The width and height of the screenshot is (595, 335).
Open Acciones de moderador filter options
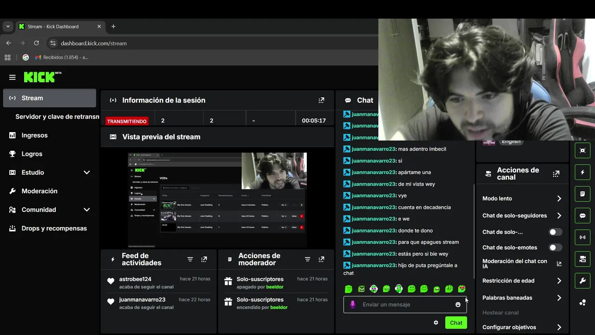click(x=307, y=259)
